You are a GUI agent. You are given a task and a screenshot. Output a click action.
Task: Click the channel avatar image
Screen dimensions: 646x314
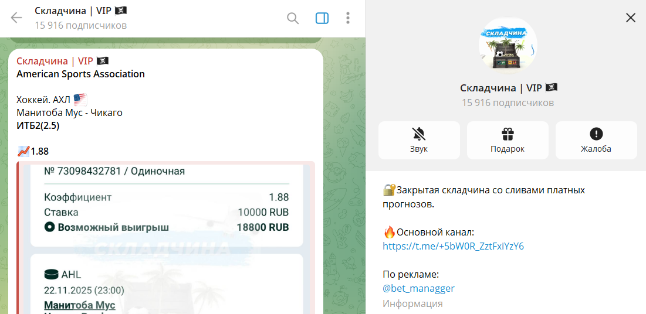pos(508,45)
